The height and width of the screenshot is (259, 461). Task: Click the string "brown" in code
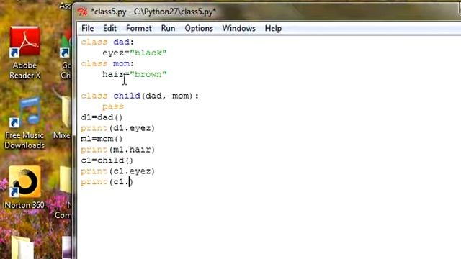click(148, 74)
